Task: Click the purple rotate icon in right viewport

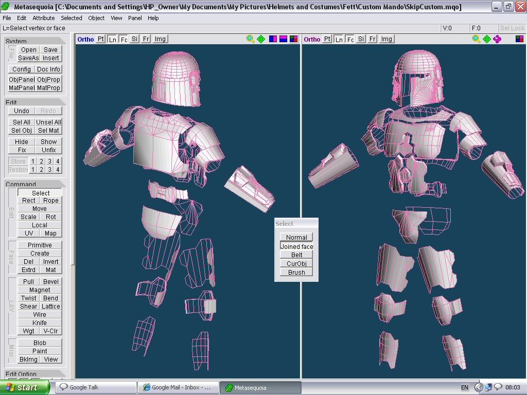Action: [497, 39]
